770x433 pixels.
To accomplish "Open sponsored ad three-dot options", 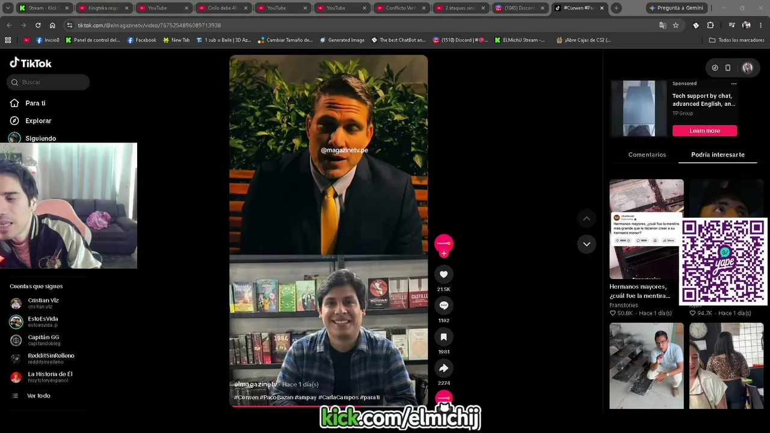I will point(734,84).
